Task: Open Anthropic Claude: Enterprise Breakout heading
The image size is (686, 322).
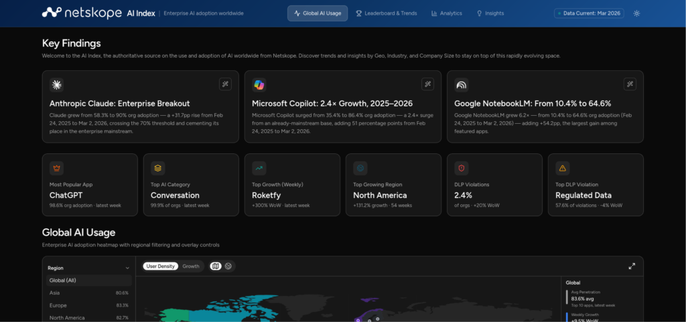Action: point(119,104)
